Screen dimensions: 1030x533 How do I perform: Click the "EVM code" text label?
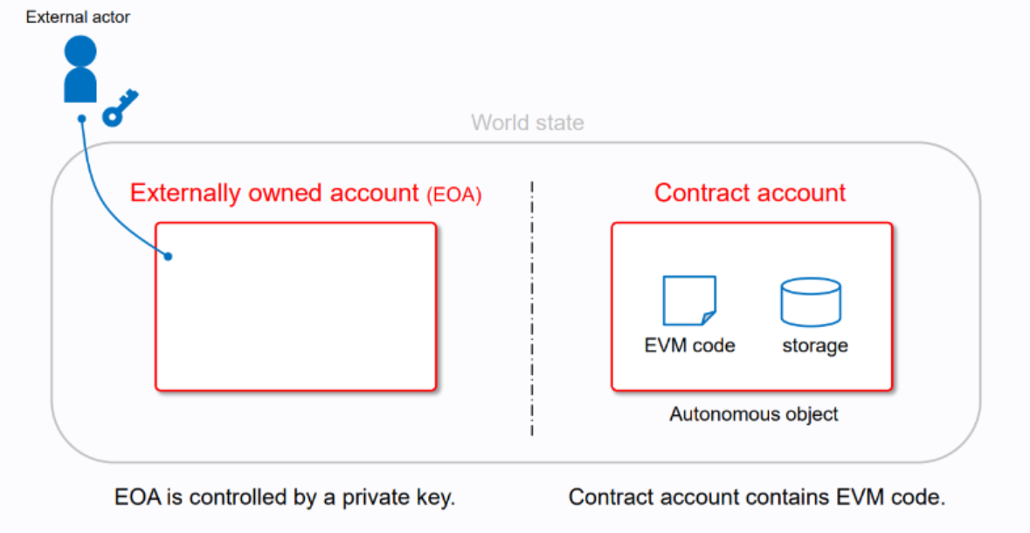click(689, 345)
